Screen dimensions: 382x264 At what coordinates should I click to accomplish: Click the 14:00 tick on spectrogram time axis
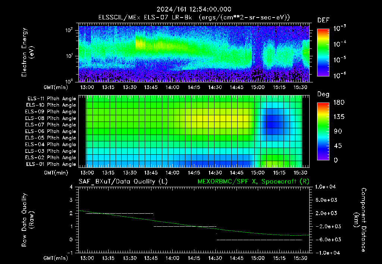click(x=172, y=87)
